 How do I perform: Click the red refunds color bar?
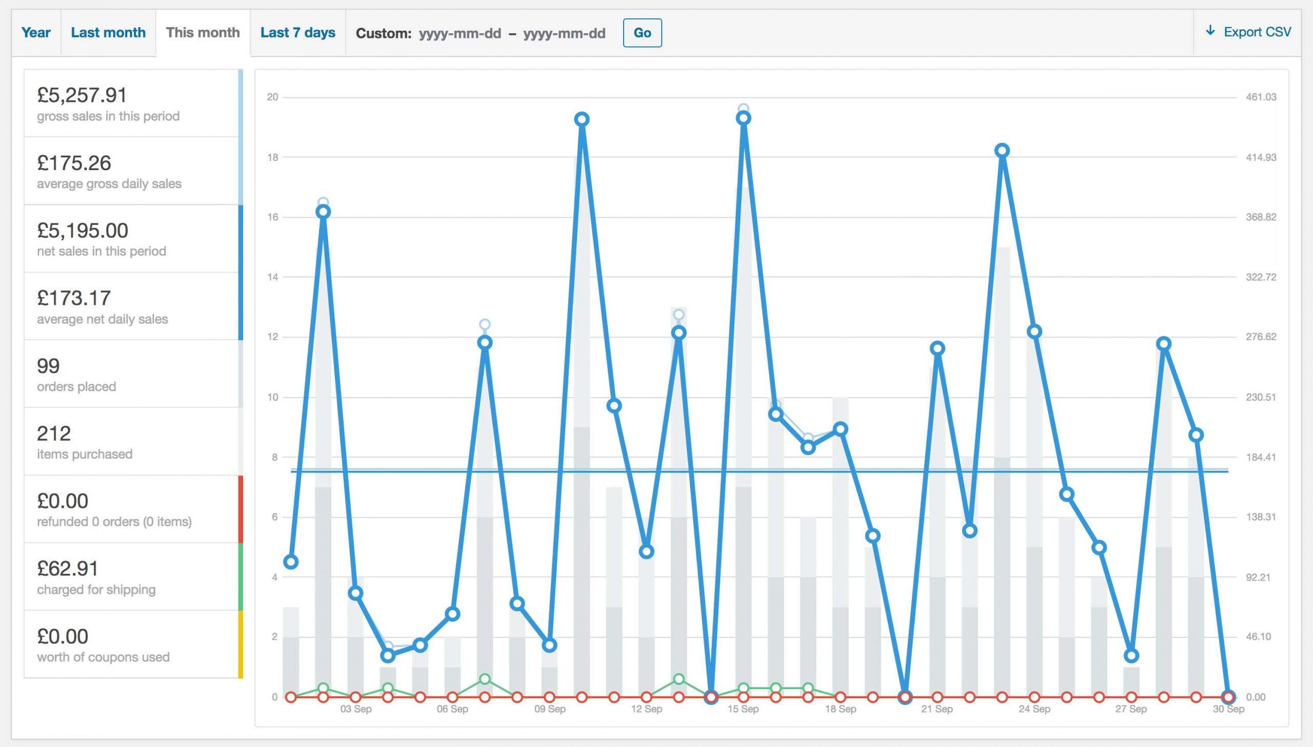(x=241, y=509)
